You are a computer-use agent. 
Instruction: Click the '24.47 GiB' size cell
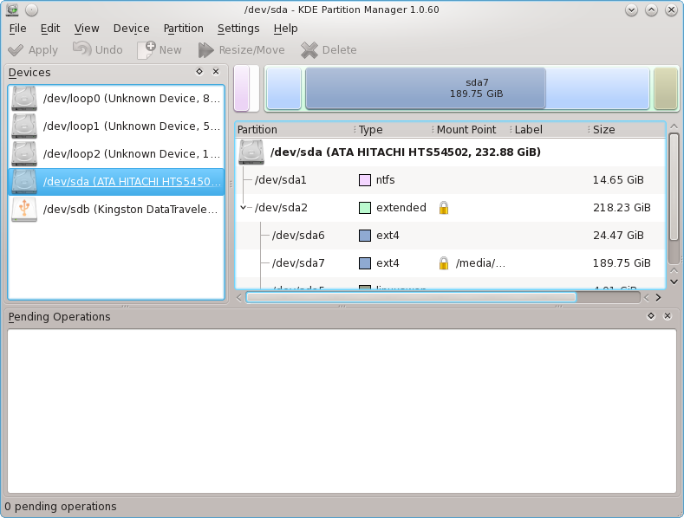[618, 236]
